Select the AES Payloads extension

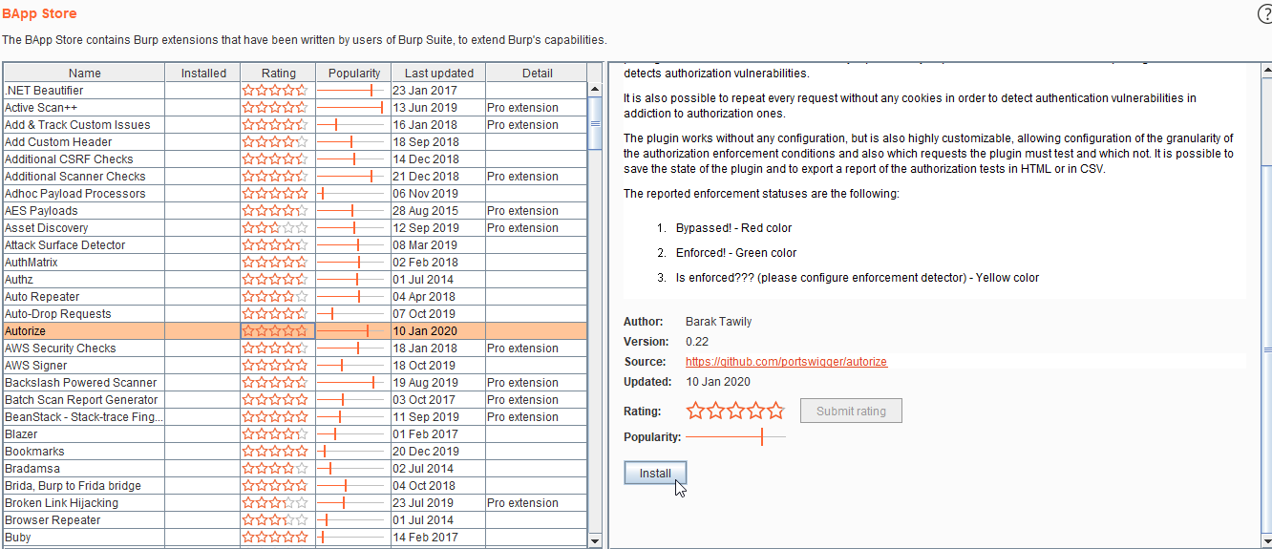[x=294, y=210]
